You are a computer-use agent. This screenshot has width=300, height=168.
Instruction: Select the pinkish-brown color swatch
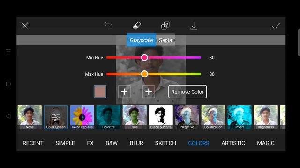coord(100,91)
